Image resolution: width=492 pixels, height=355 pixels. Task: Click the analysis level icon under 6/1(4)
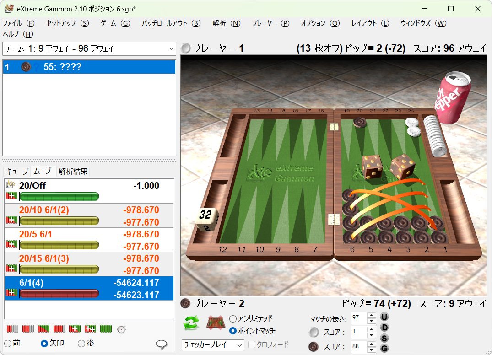click(x=11, y=293)
